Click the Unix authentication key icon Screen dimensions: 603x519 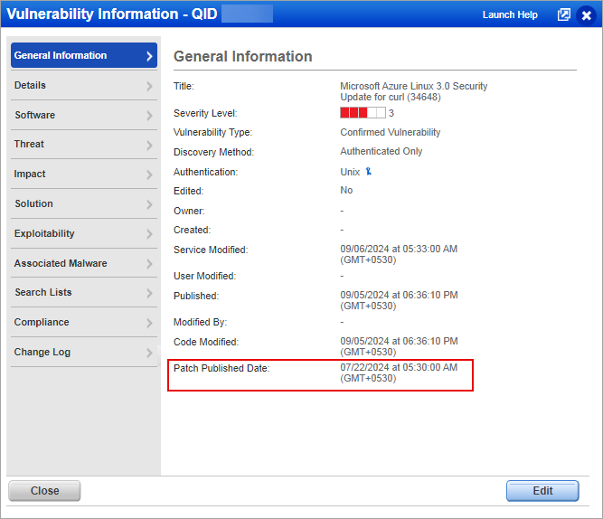click(x=369, y=172)
